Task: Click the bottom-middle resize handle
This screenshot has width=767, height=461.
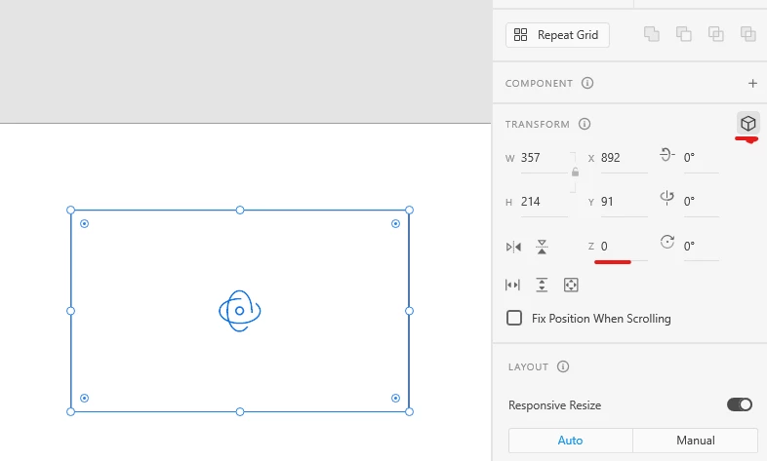Action: point(240,411)
